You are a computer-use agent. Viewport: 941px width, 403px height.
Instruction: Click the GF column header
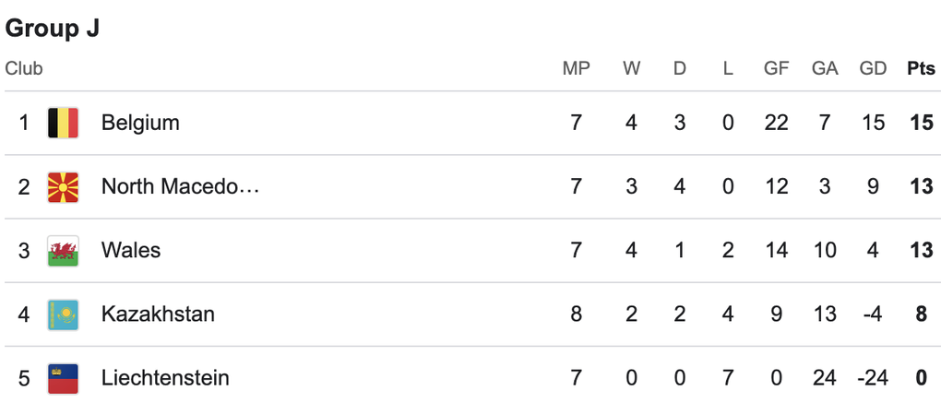pyautogui.click(x=776, y=69)
